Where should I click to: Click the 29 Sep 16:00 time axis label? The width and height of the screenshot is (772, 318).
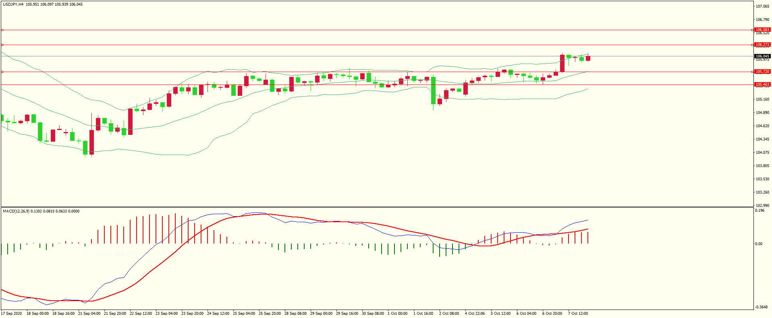pos(347,314)
